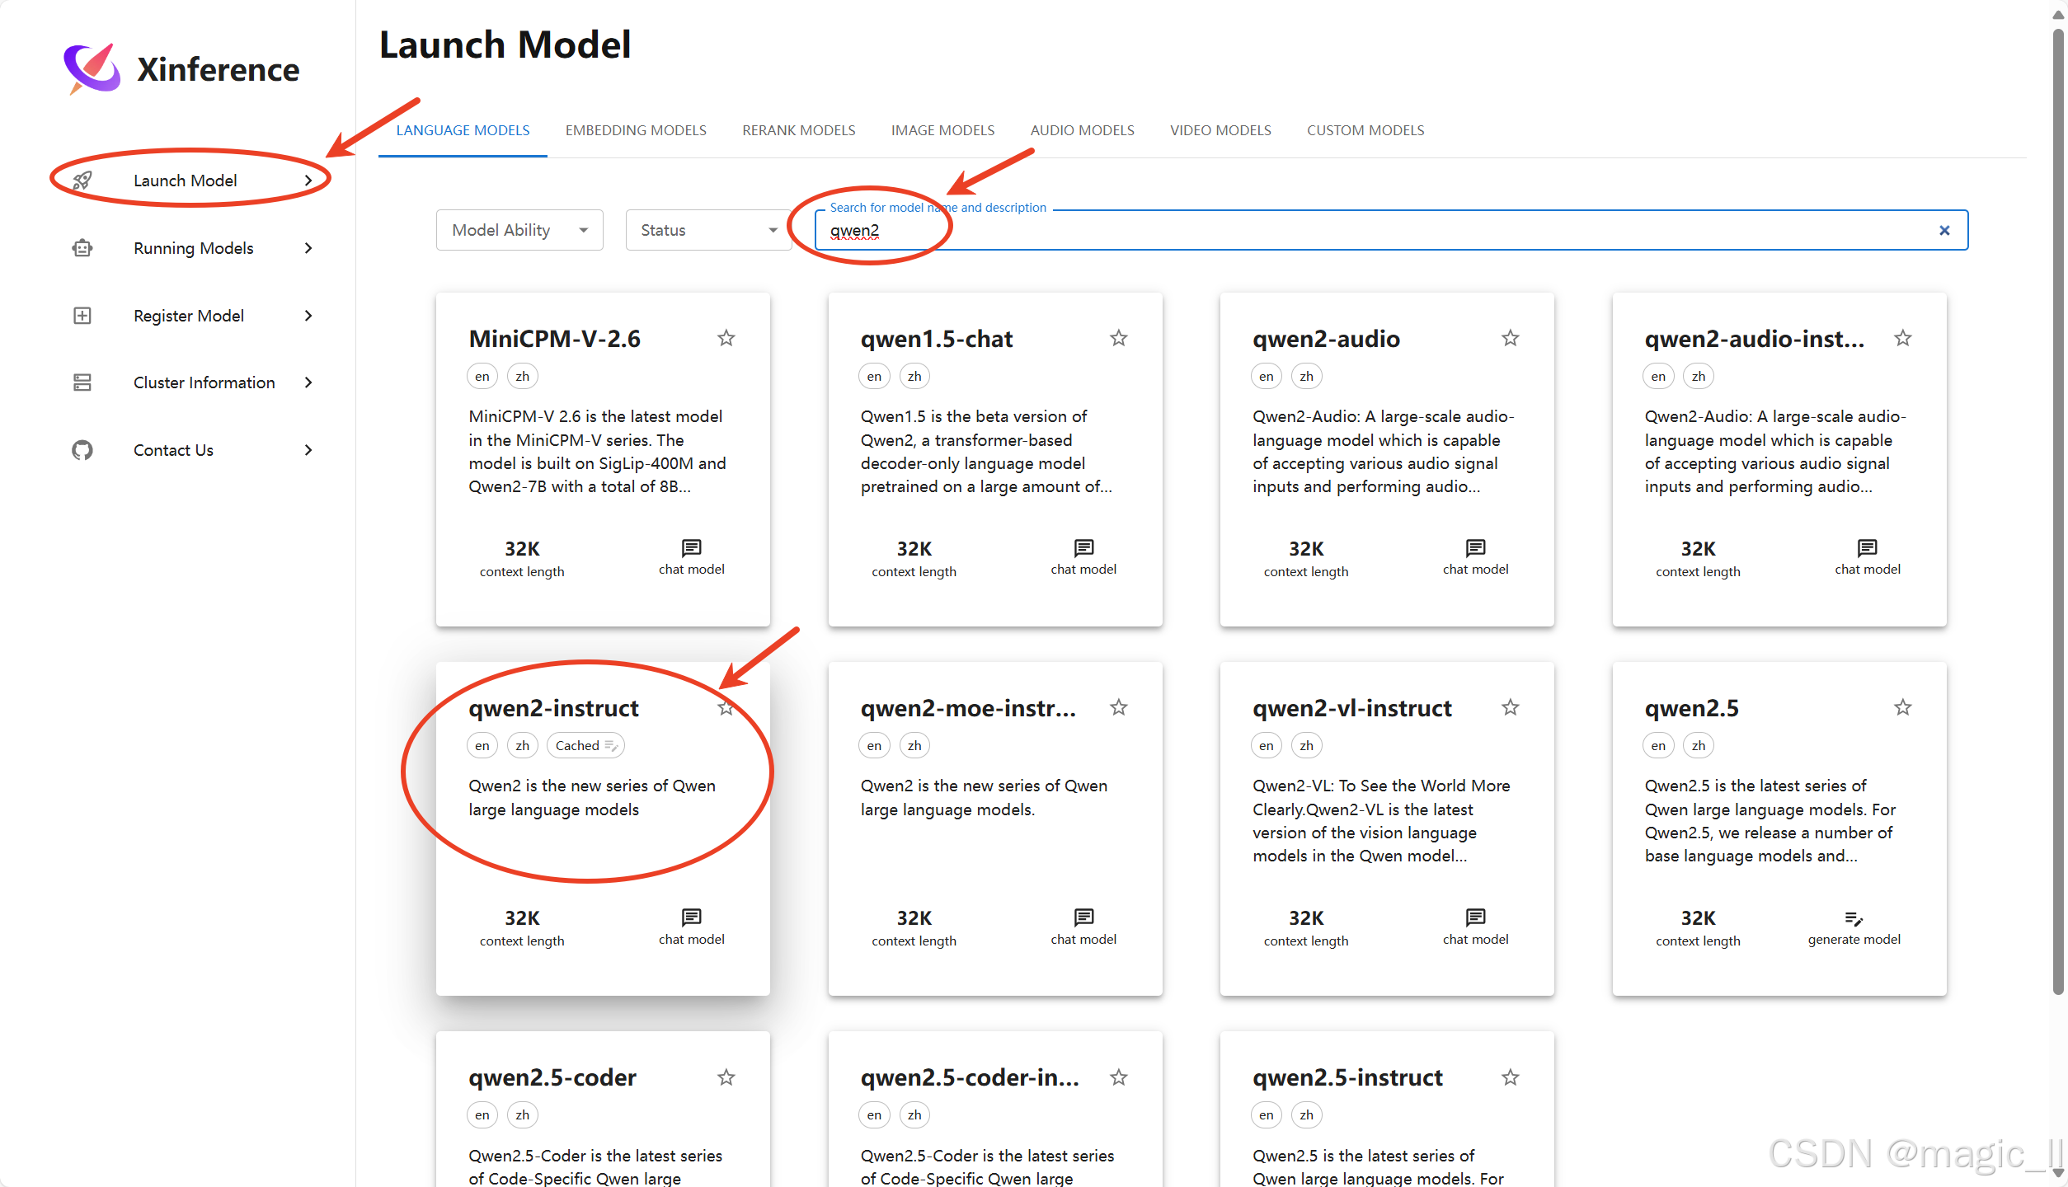The image size is (2068, 1187).
Task: Toggle the favorite star on qwen2-vl-instruct
Action: coord(1510,707)
